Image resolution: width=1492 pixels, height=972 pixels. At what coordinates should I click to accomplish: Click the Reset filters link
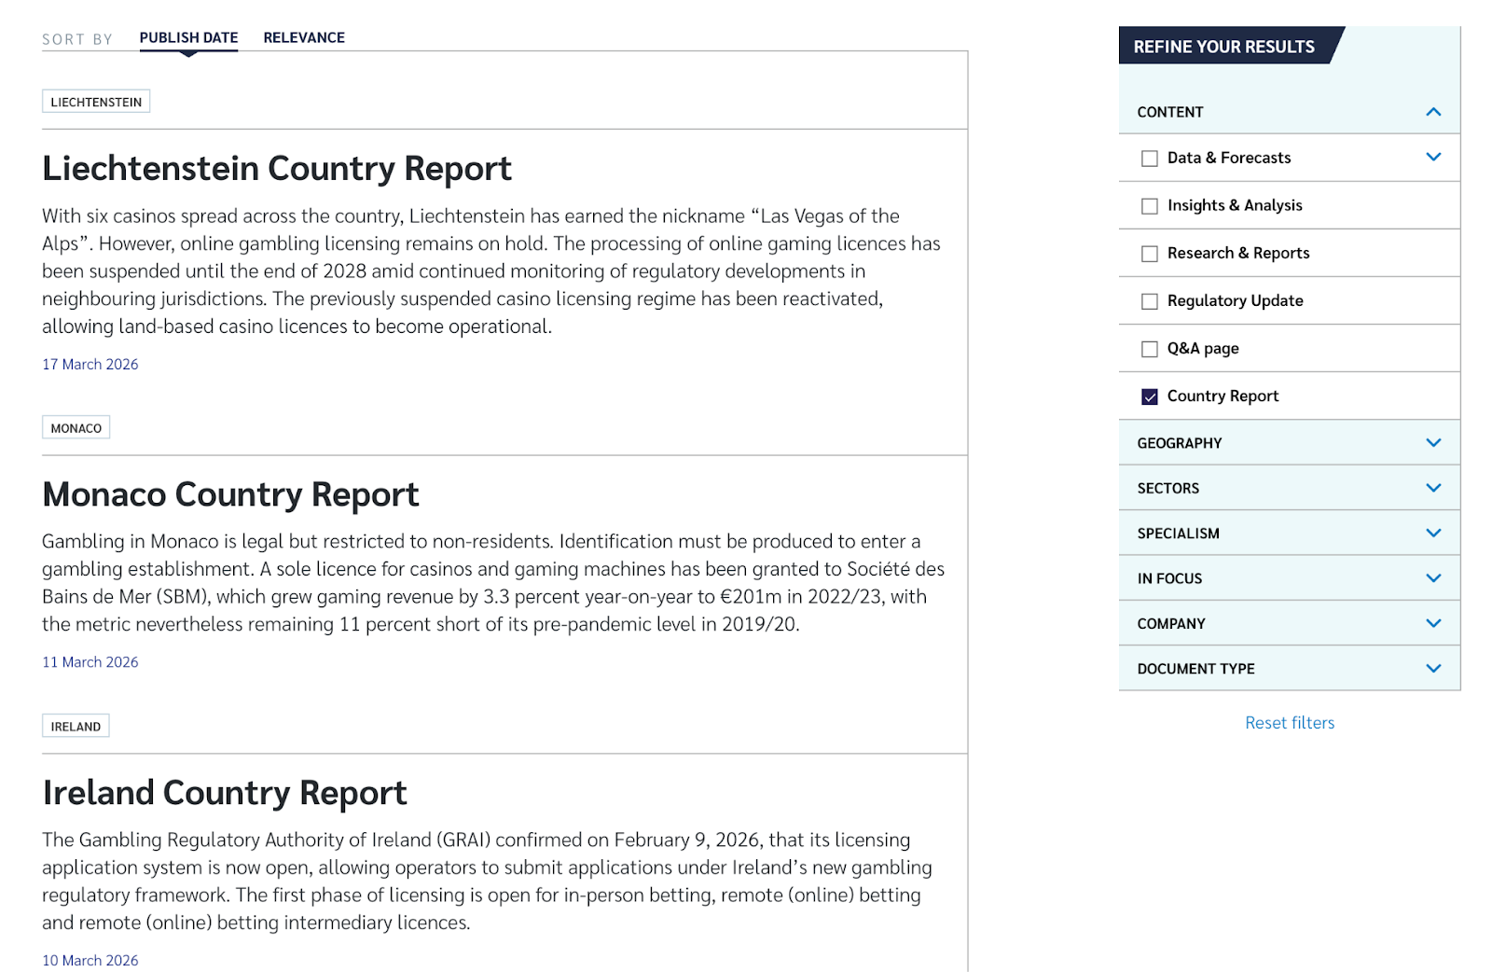pyautogui.click(x=1290, y=723)
